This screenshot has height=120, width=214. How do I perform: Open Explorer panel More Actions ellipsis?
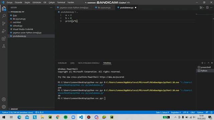click(x=51, y=8)
